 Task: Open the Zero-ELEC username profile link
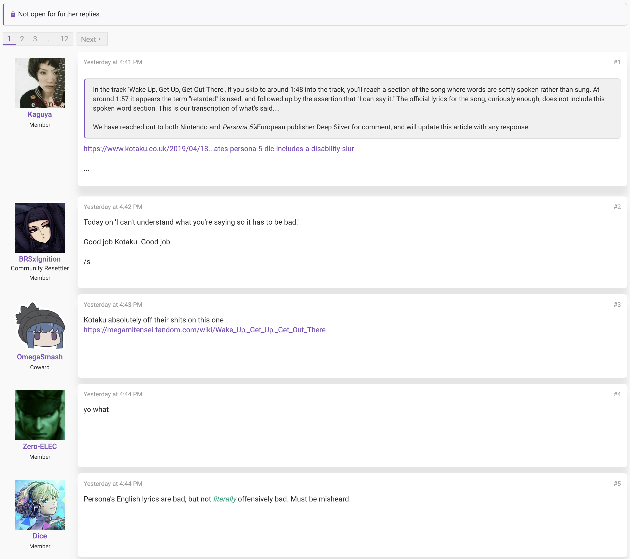pyautogui.click(x=40, y=447)
